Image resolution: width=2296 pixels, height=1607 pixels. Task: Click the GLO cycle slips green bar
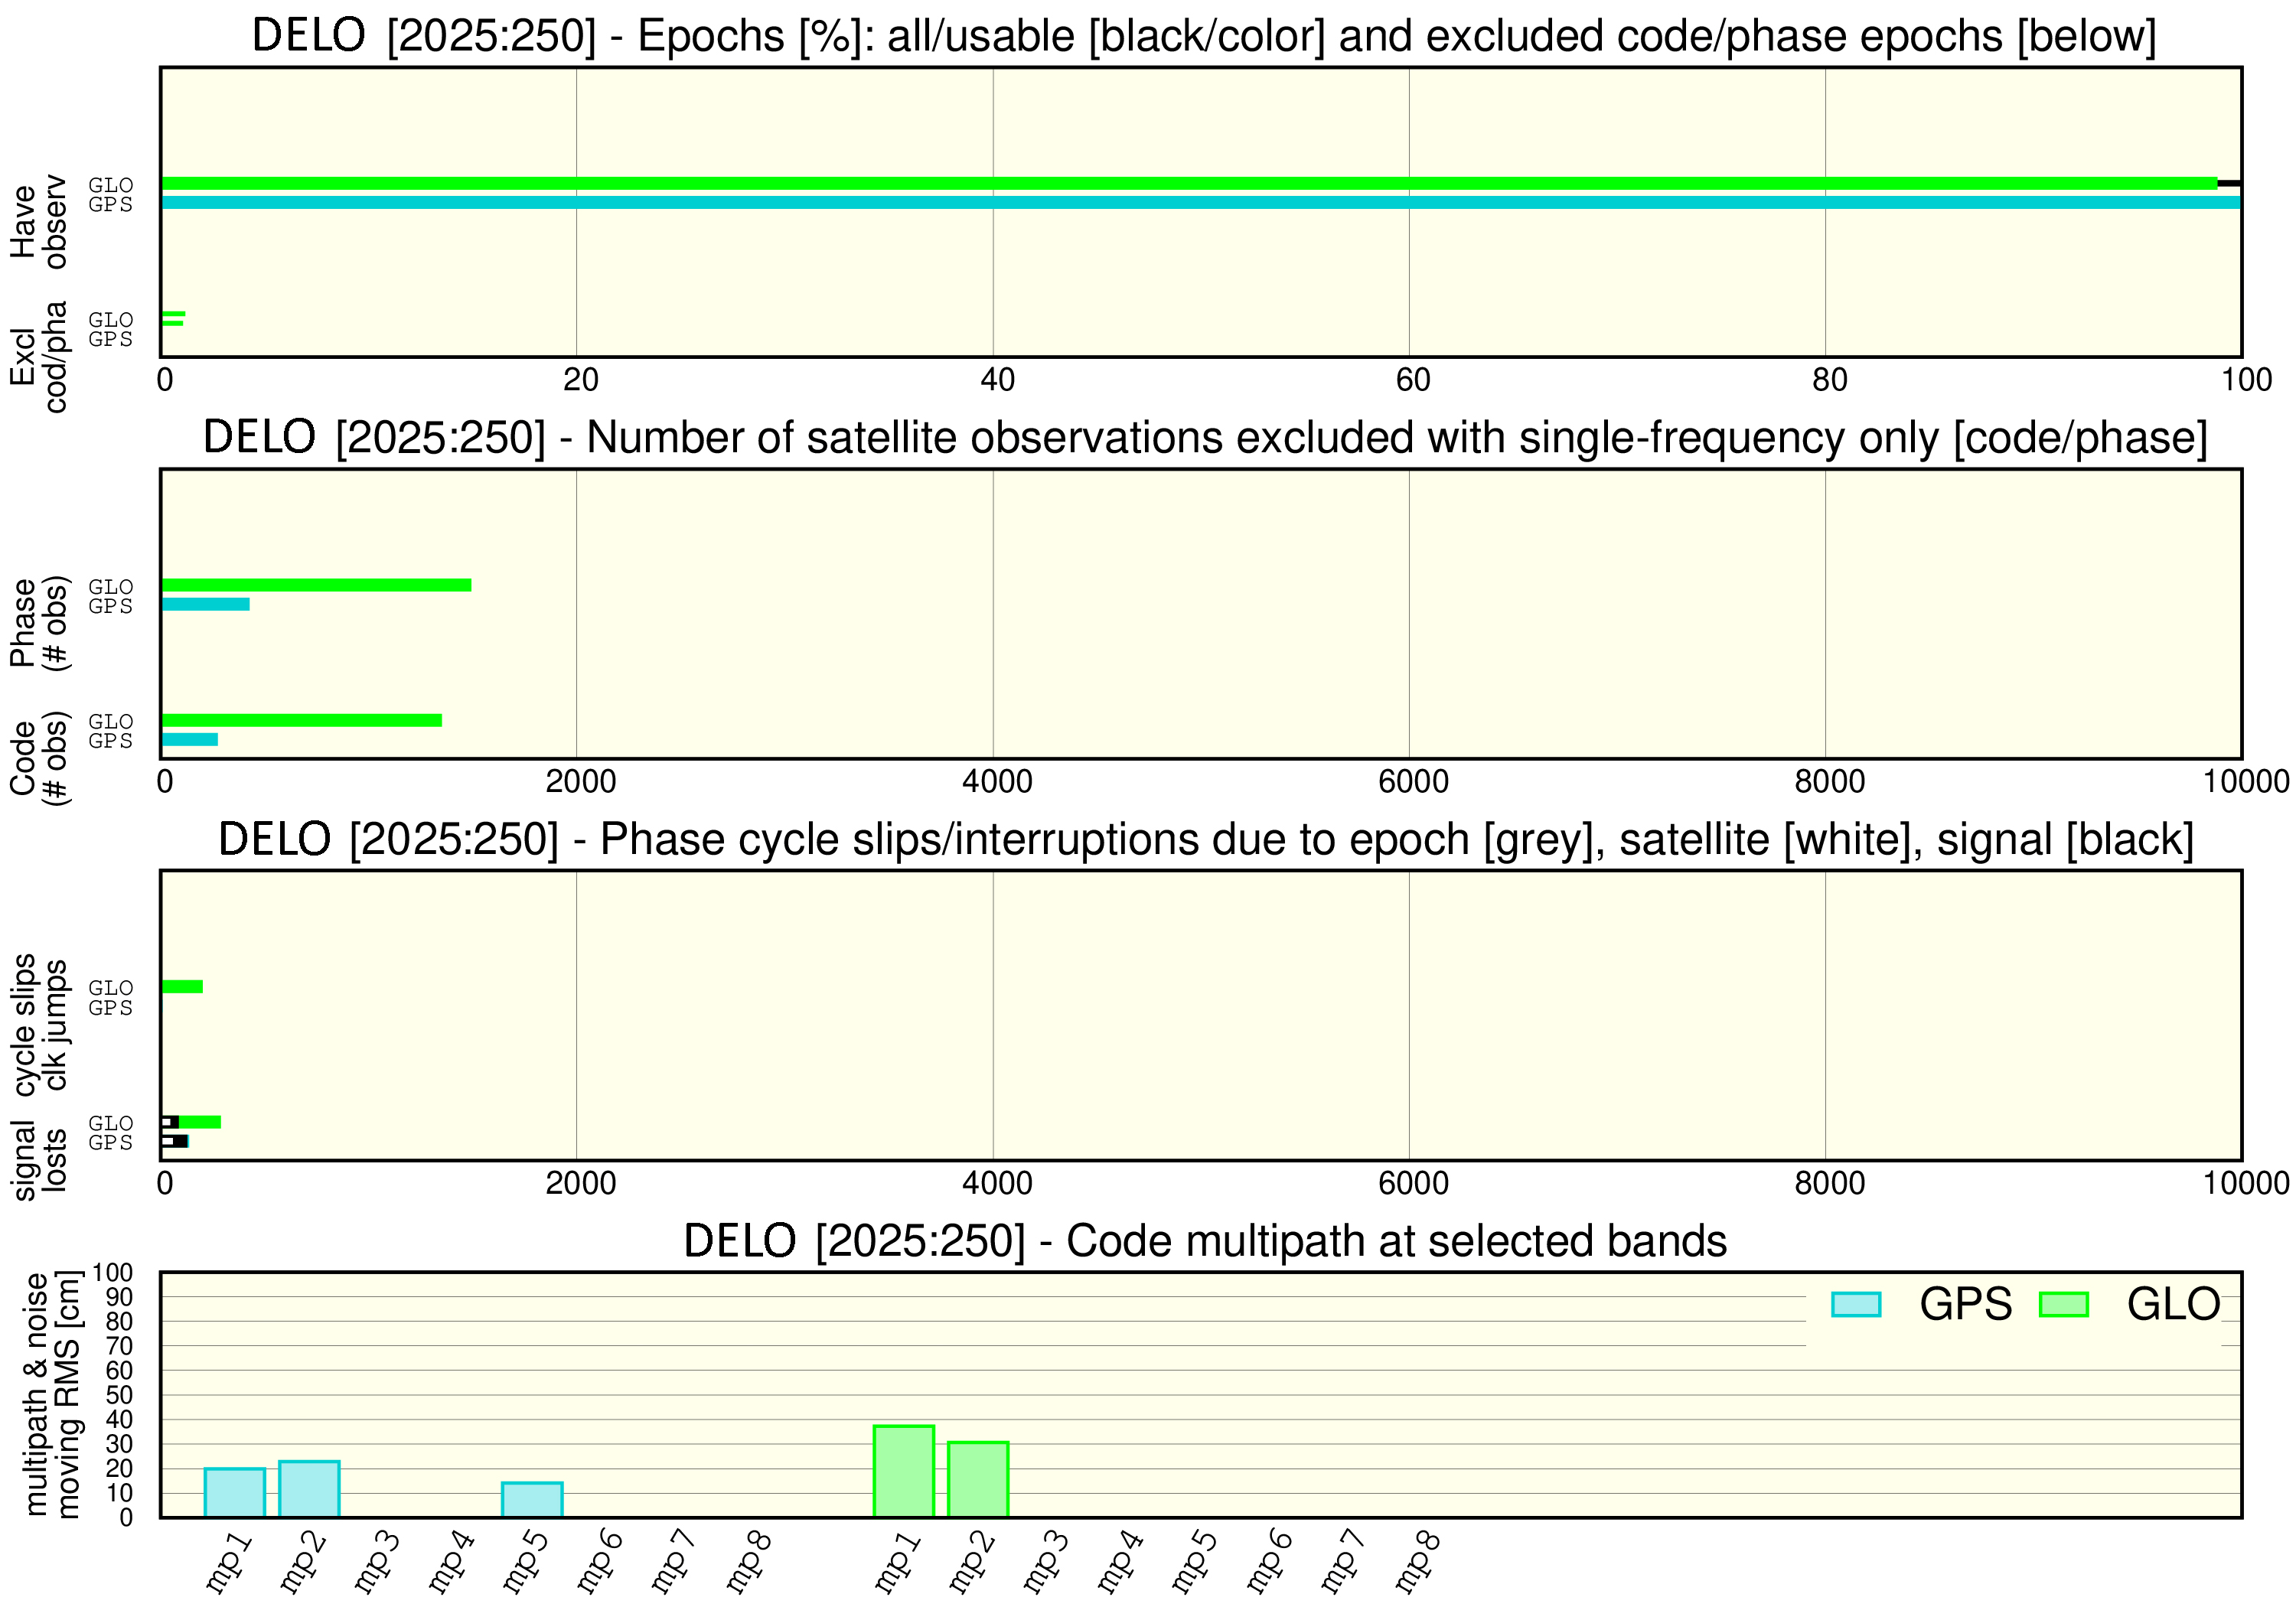tap(182, 986)
